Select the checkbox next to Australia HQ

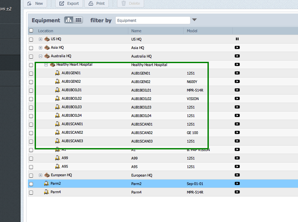coord(31,56)
